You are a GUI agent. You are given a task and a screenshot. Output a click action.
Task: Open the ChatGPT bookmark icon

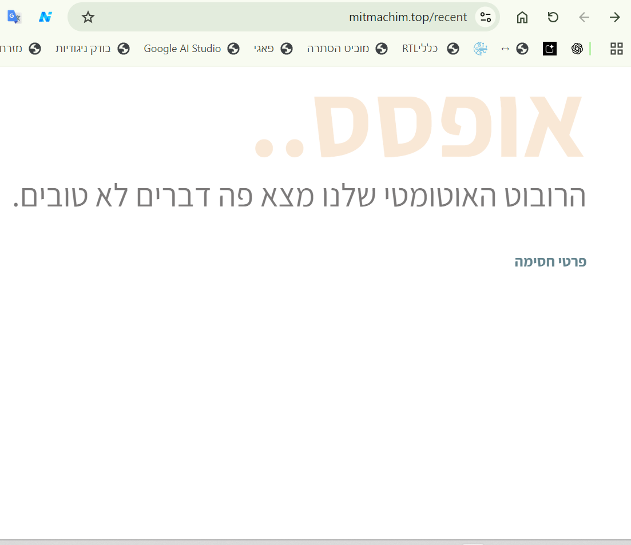coord(577,49)
